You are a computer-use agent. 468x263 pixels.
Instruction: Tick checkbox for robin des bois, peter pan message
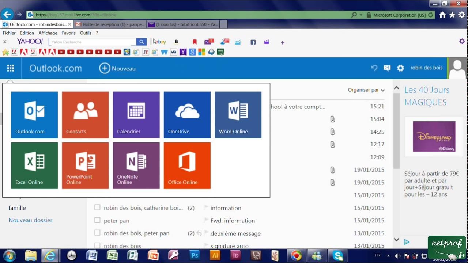tap(97, 233)
